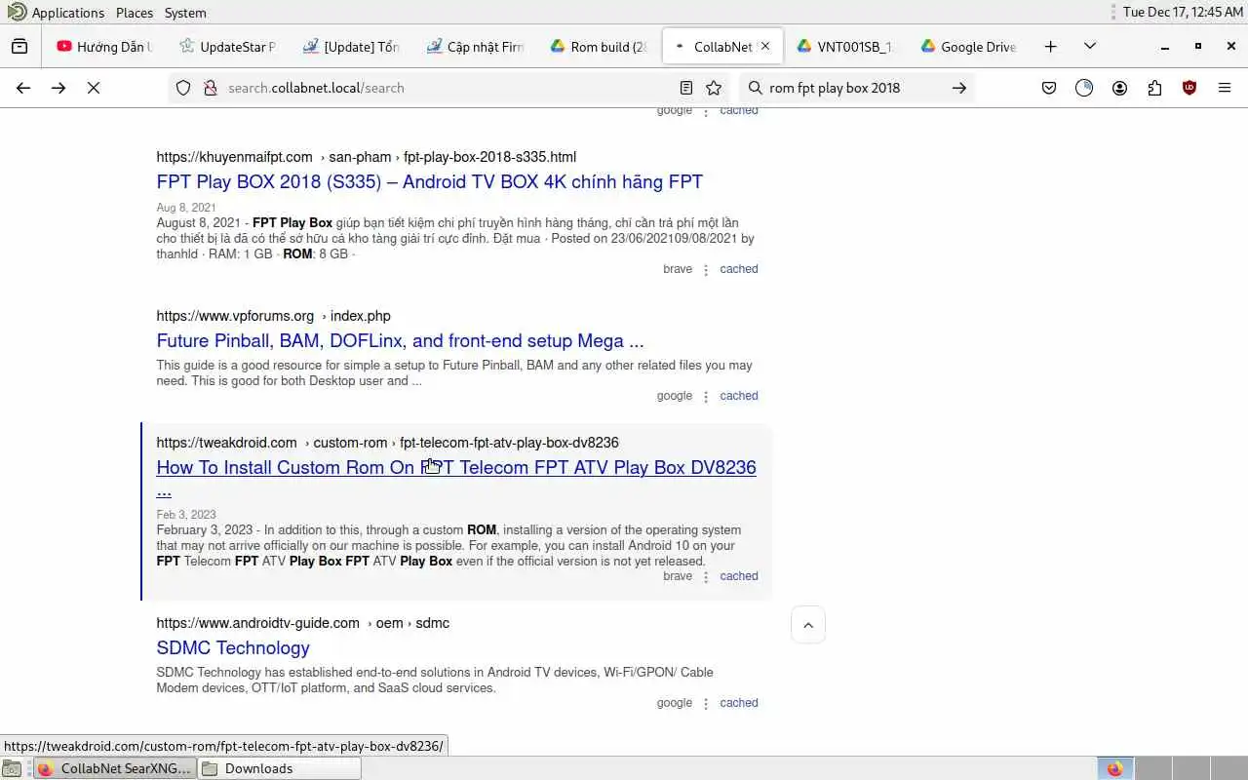Switch to the Rom build Drive tab

599,46
